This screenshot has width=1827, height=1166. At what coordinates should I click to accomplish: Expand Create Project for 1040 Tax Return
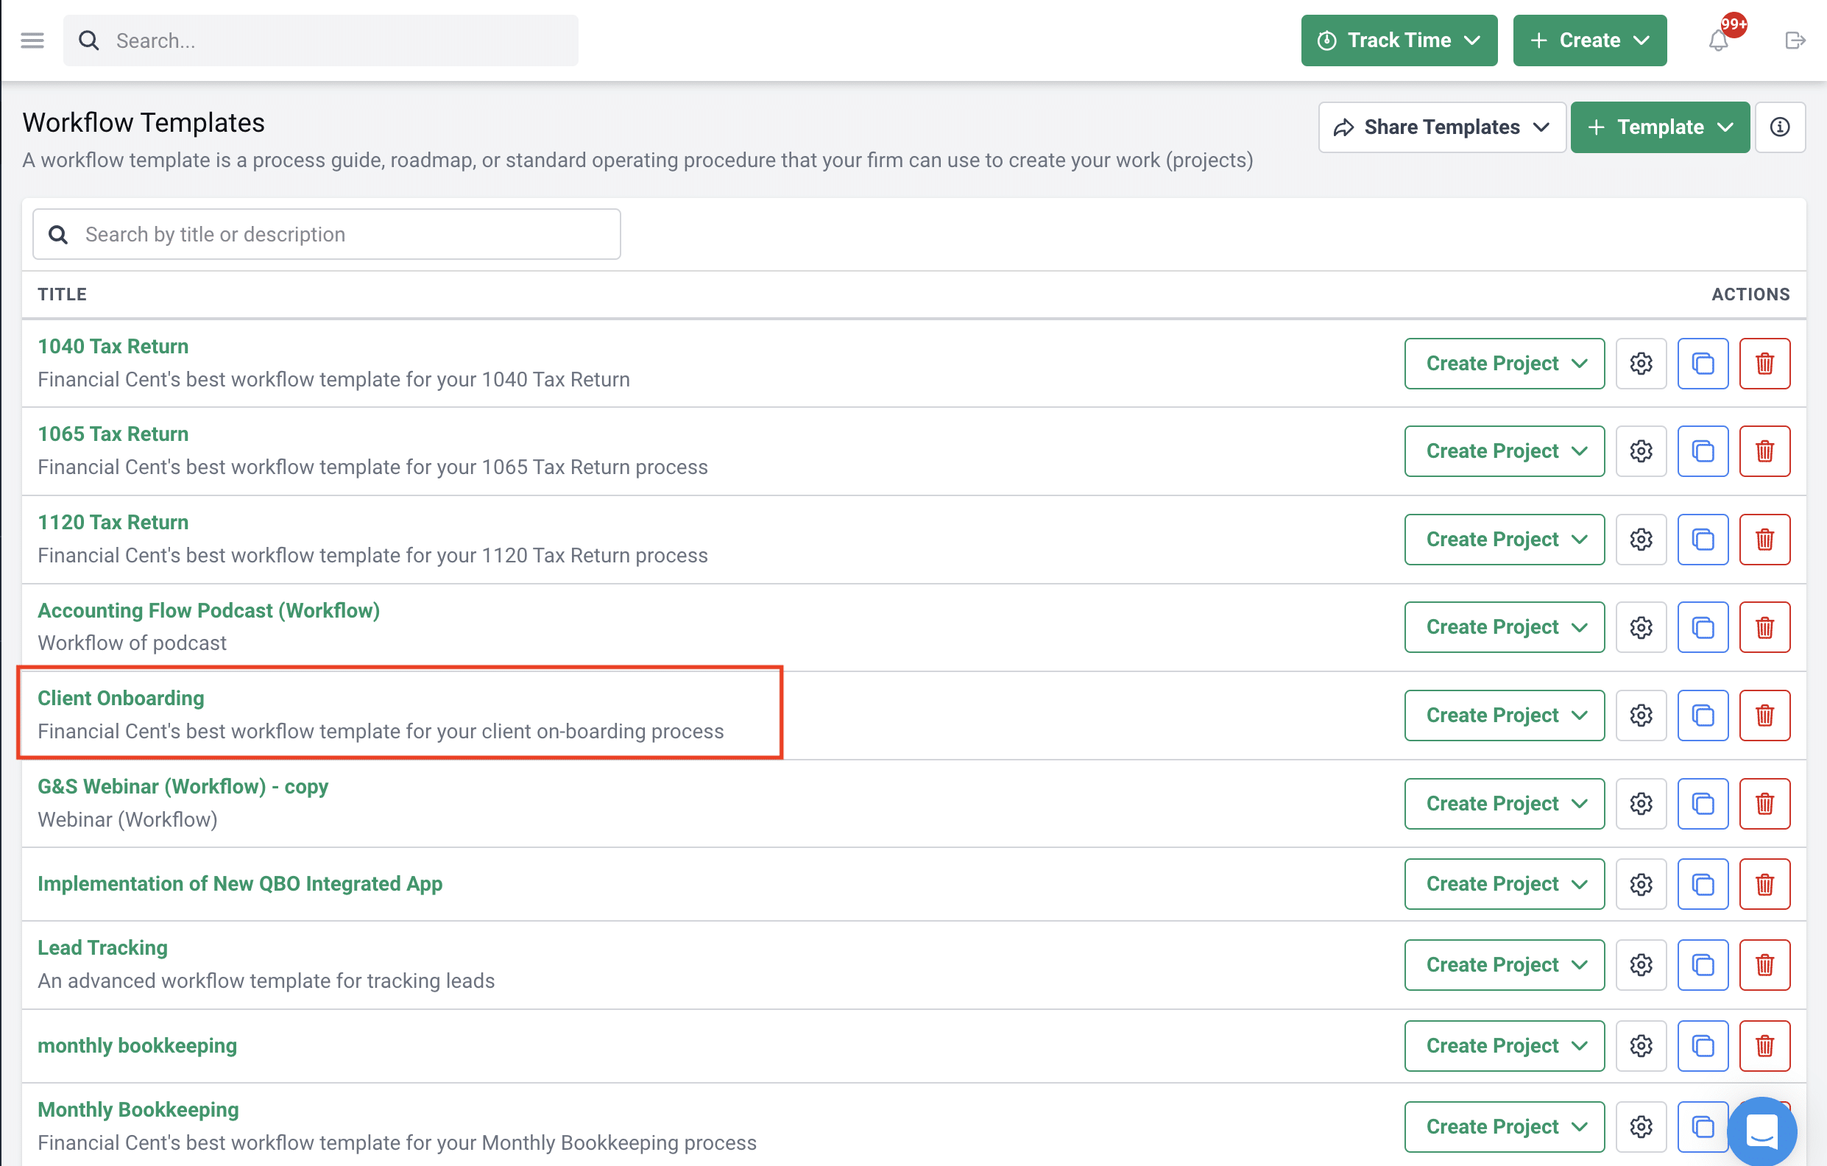click(x=1504, y=364)
